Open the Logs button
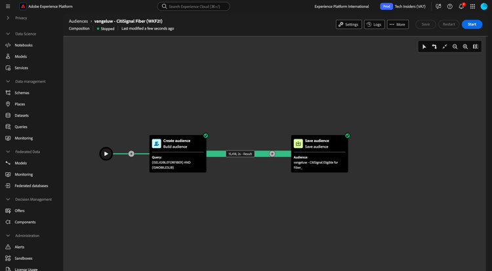The image size is (492, 271). (375, 24)
